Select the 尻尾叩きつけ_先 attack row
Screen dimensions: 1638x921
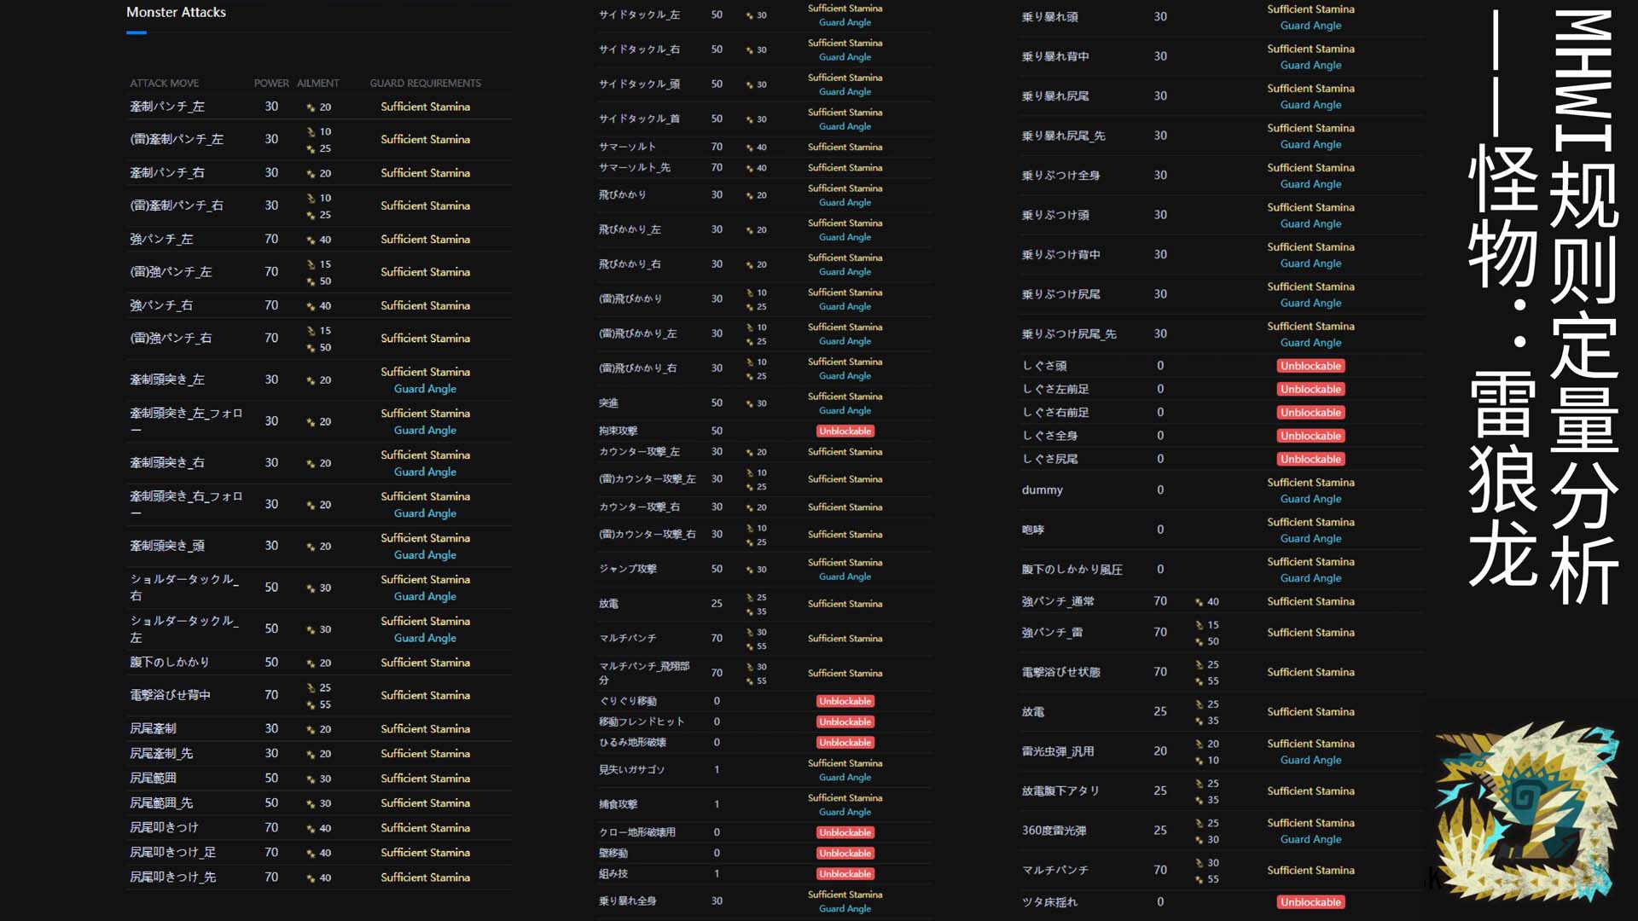[x=172, y=878]
